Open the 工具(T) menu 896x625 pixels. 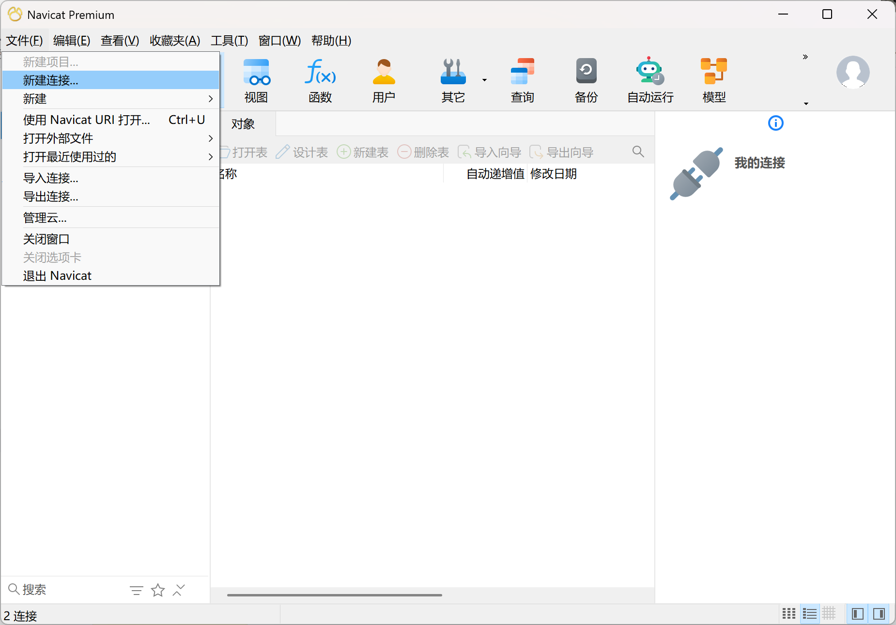coord(229,41)
